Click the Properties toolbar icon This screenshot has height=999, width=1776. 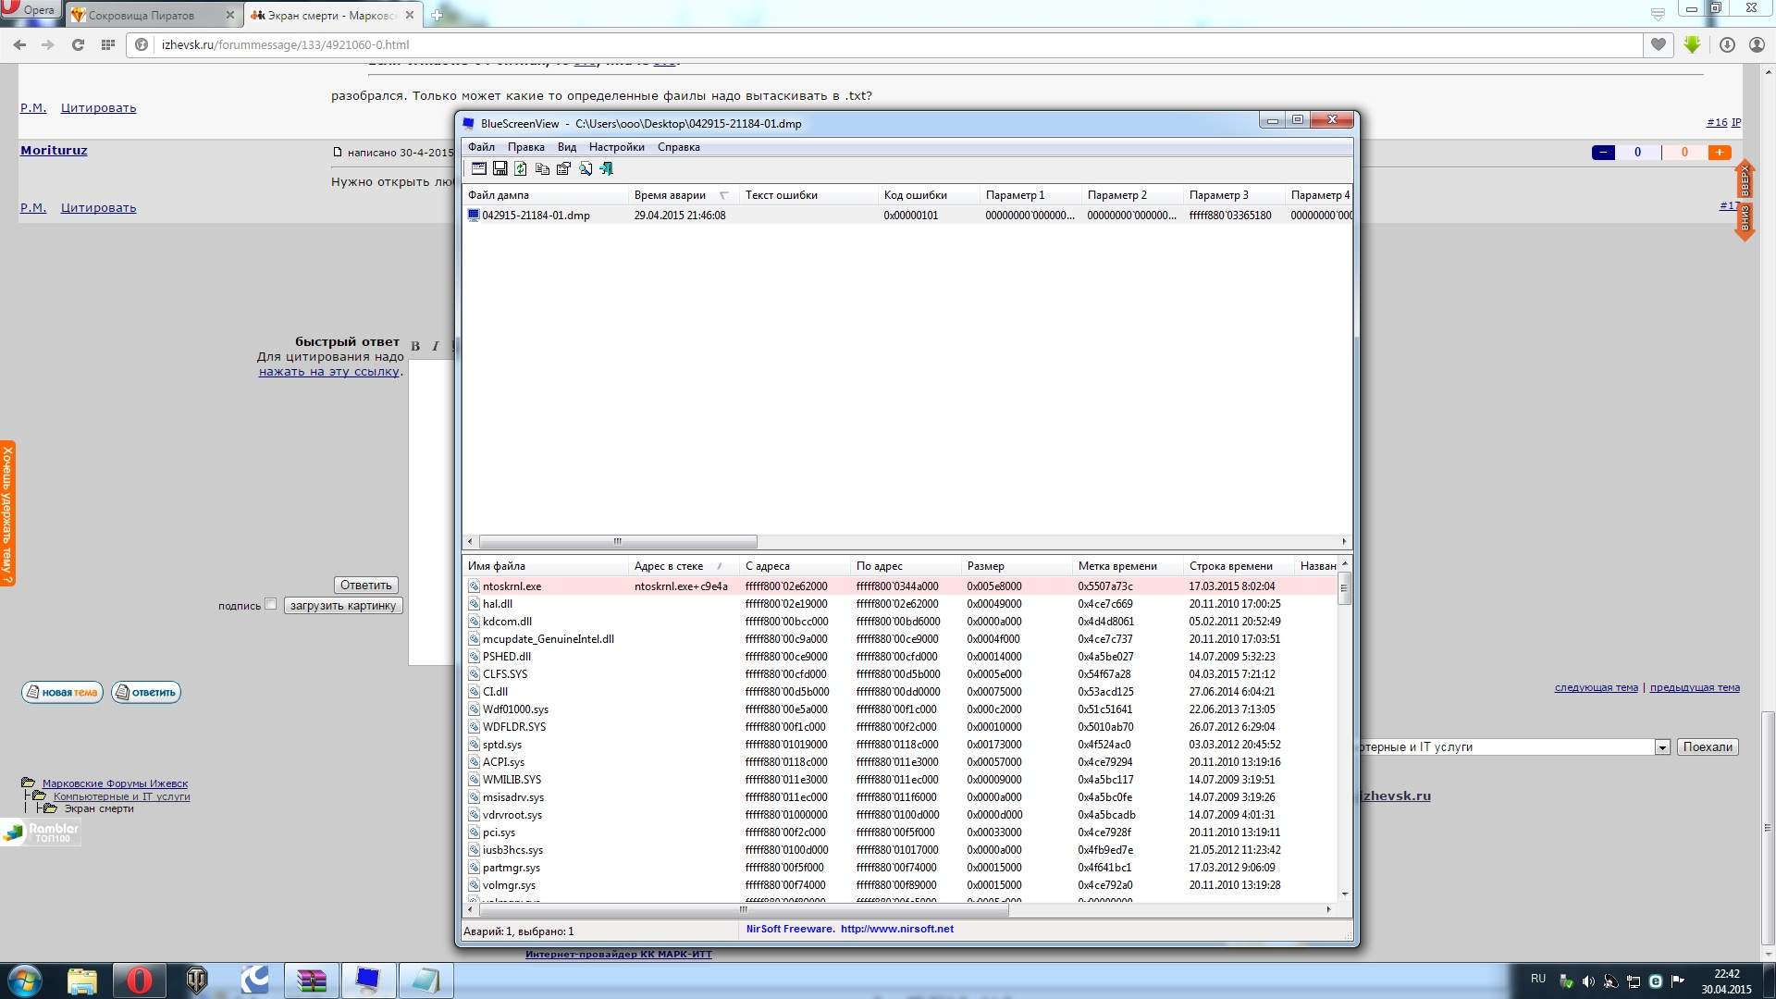563,168
